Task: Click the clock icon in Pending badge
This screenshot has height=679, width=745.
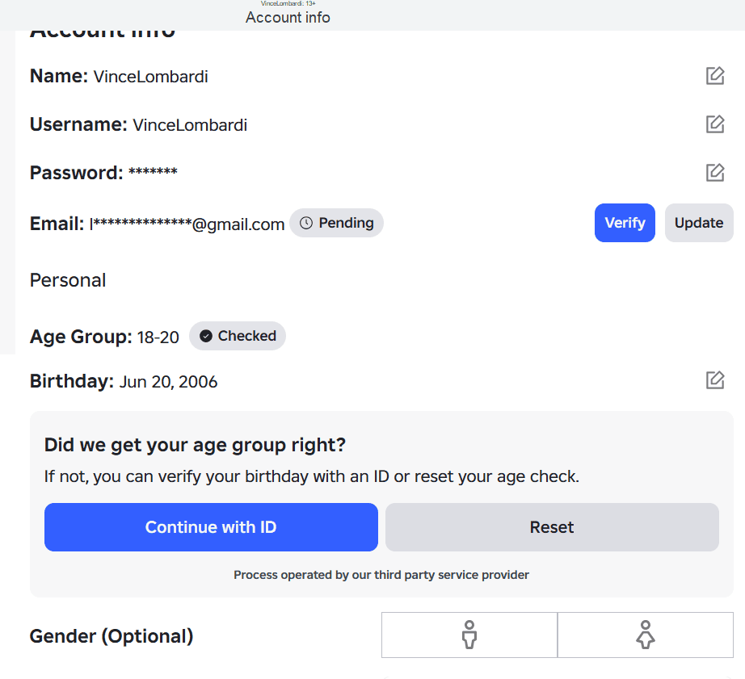Action: click(x=306, y=223)
